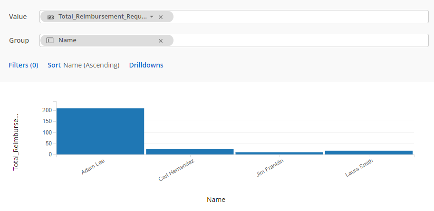Screen dimensions: 434x211
Task: Select the Jim Franklin bar
Action: 279,153
